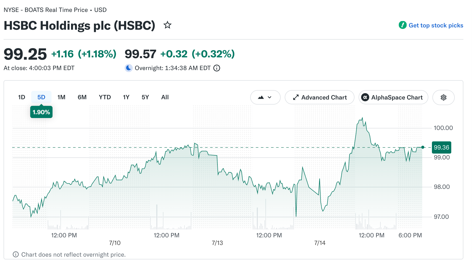
Task: Click the overnight price info icon
Action: tap(217, 68)
